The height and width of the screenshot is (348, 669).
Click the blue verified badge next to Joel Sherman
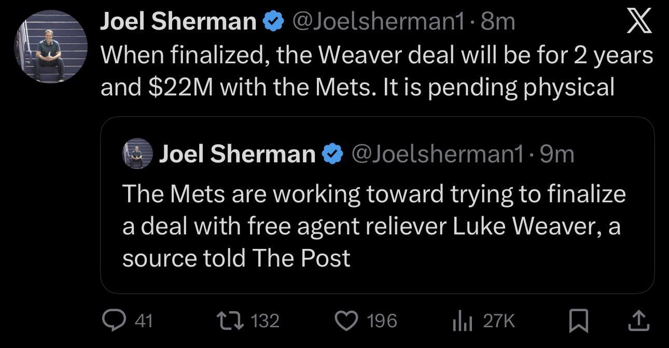point(272,20)
